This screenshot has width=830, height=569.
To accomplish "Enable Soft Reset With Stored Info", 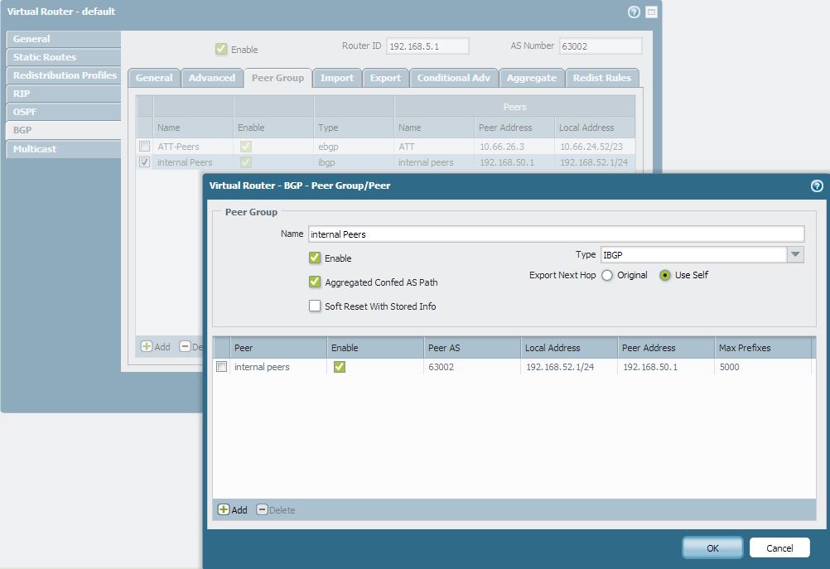I will click(315, 306).
